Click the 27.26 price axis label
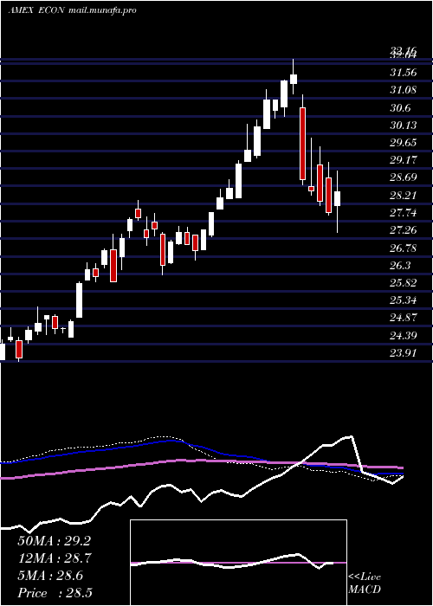The height and width of the screenshot is (606, 433). 404,230
